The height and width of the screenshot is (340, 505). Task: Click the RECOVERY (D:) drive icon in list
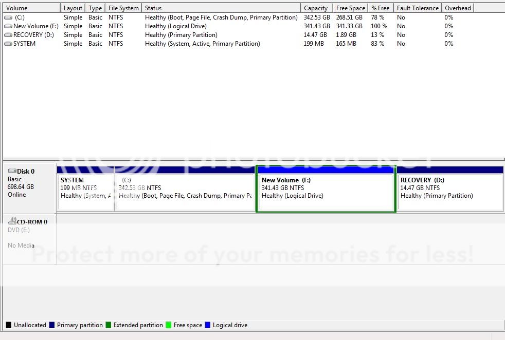8,35
